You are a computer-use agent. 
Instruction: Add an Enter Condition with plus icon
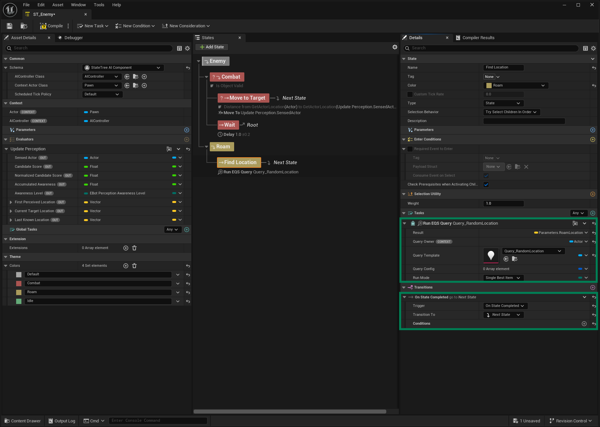coord(592,139)
